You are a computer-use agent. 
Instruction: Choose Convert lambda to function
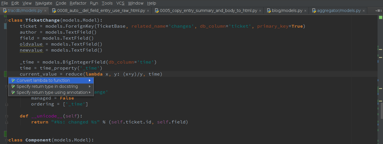pos(51,80)
